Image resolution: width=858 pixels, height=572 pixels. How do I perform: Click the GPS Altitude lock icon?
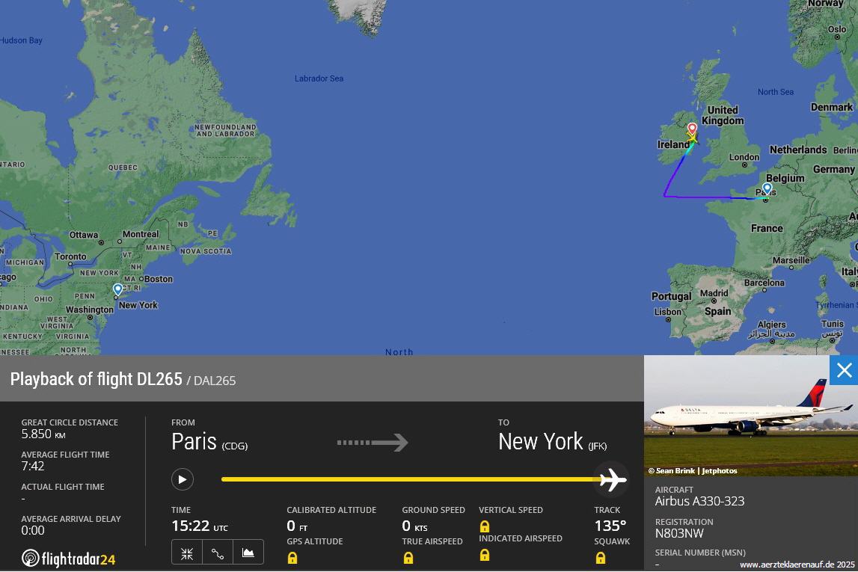292,558
